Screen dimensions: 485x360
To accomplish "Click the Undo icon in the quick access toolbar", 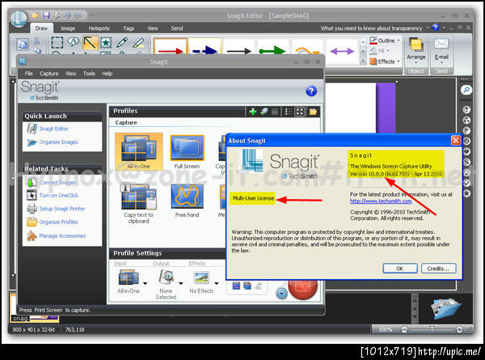I will point(67,15).
